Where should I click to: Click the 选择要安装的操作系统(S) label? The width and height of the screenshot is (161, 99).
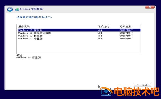click(x=34, y=17)
